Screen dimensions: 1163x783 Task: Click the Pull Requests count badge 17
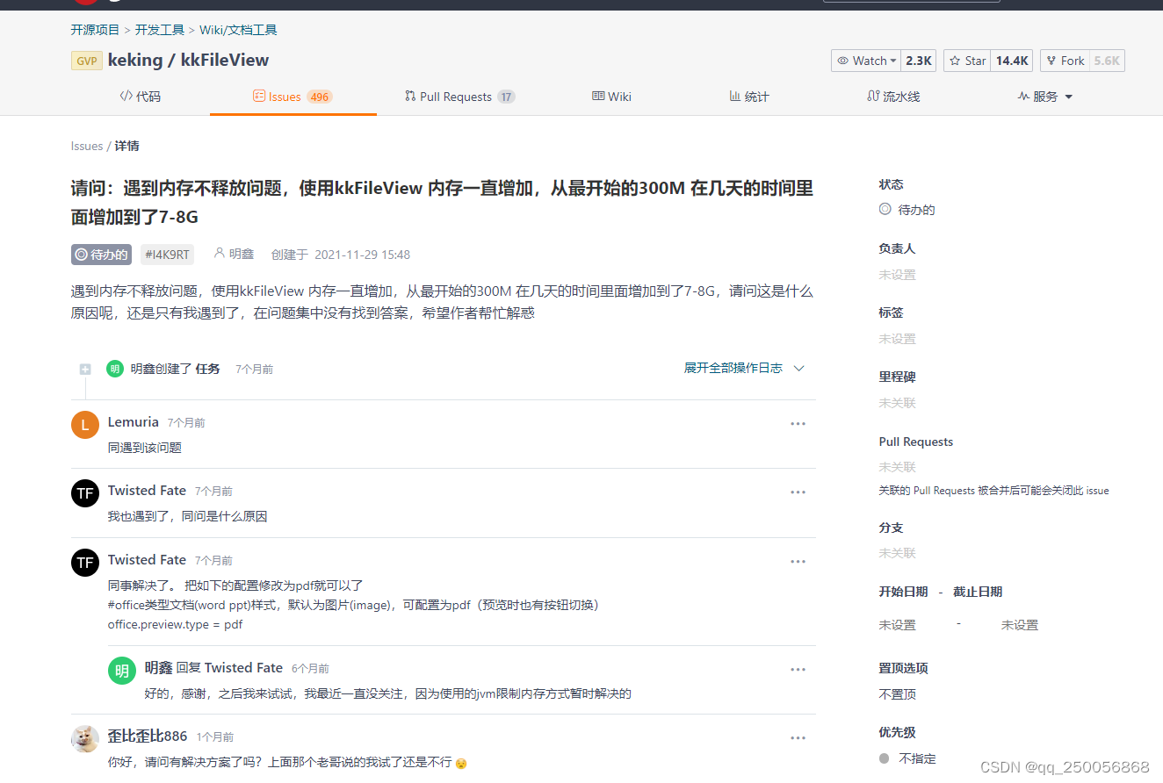tap(506, 97)
